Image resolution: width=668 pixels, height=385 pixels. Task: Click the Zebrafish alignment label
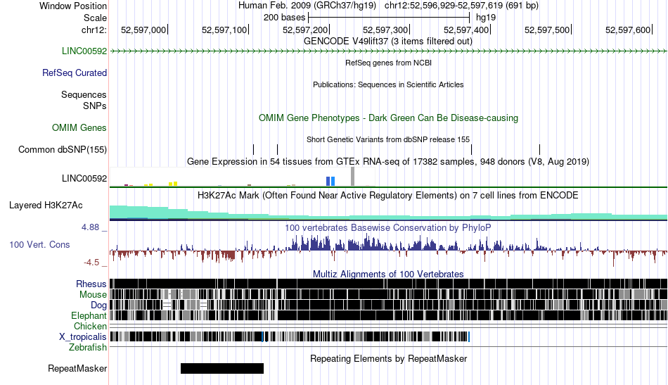click(x=87, y=347)
